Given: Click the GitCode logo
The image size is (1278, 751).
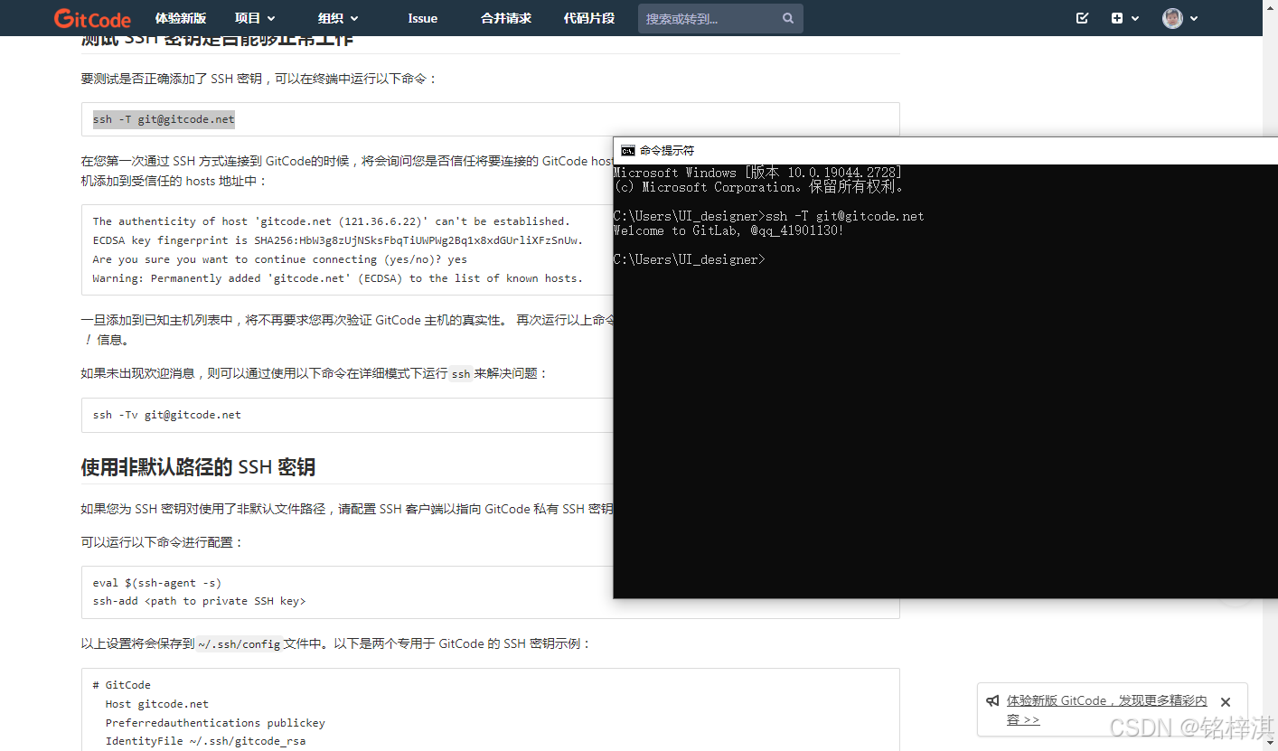Looking at the screenshot, I should pyautogui.click(x=92, y=18).
